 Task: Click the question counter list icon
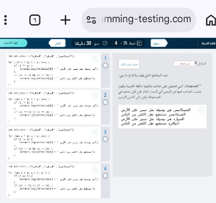139,43
